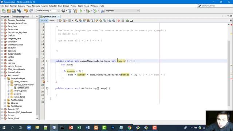Run the project with green play icon
Viewport: 233px width, 131px height.
click(x=81, y=11)
